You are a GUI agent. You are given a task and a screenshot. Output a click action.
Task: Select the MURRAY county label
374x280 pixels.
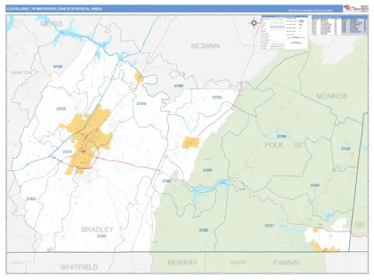coord(182,262)
